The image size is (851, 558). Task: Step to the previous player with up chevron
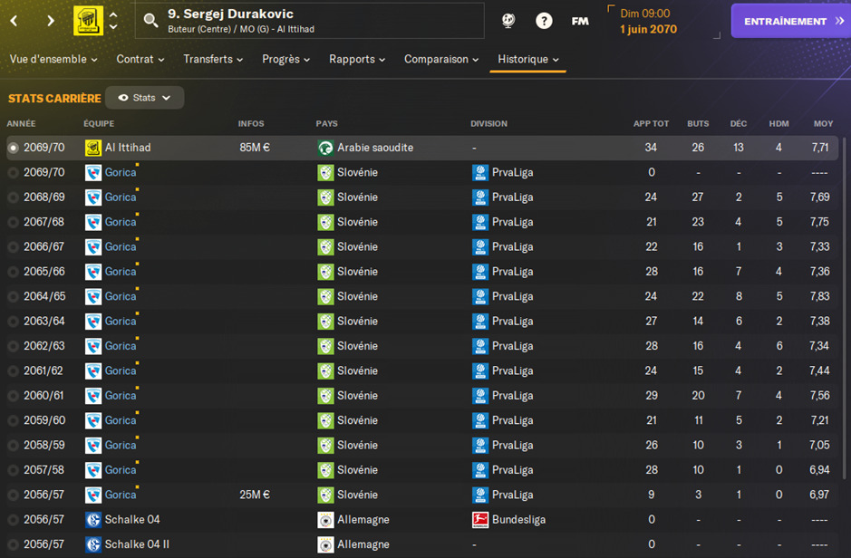[x=113, y=14]
